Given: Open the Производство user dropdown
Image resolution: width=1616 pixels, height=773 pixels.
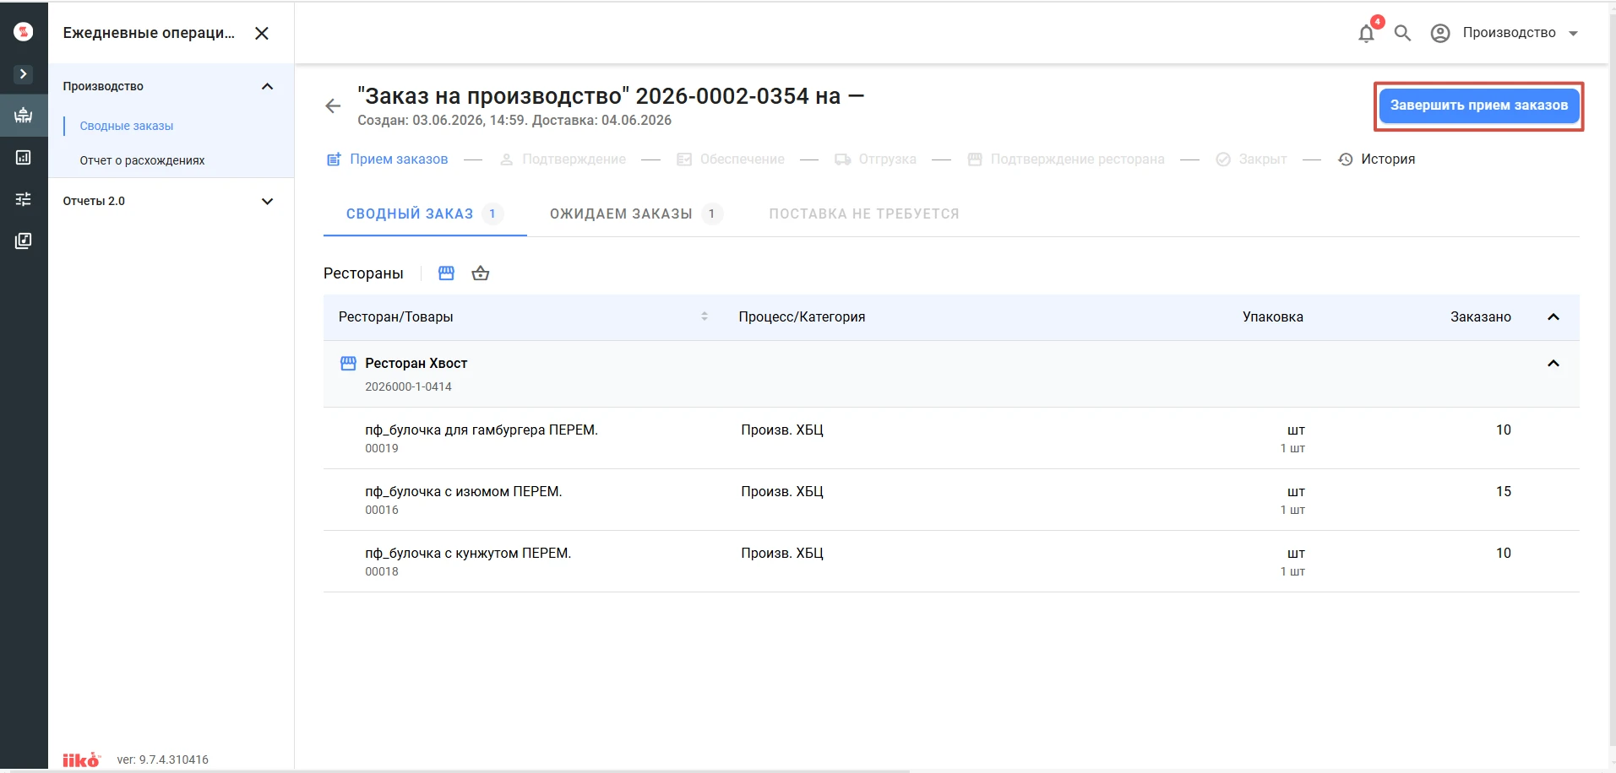Looking at the screenshot, I should point(1504,33).
